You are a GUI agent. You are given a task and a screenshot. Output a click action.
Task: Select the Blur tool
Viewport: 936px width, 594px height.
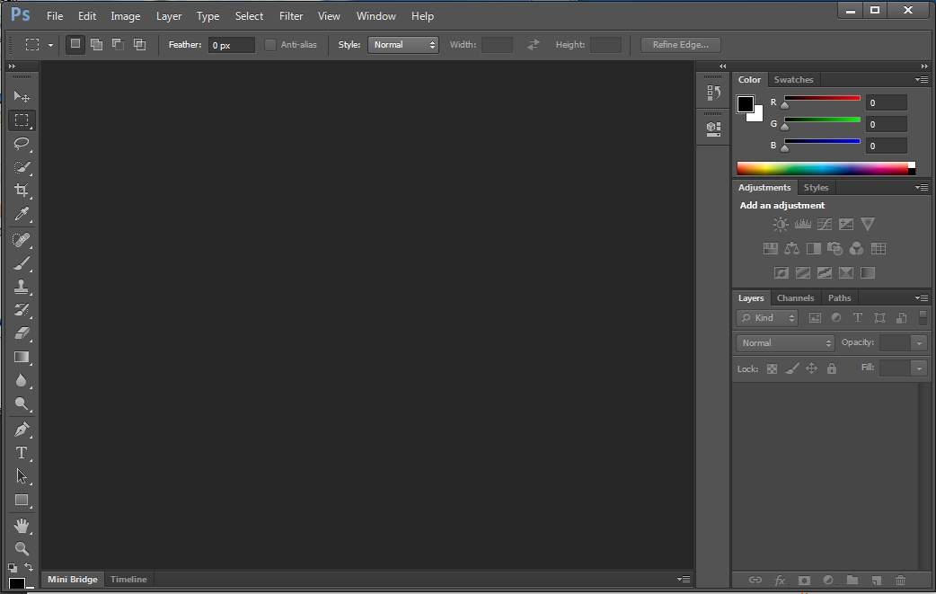coord(22,380)
